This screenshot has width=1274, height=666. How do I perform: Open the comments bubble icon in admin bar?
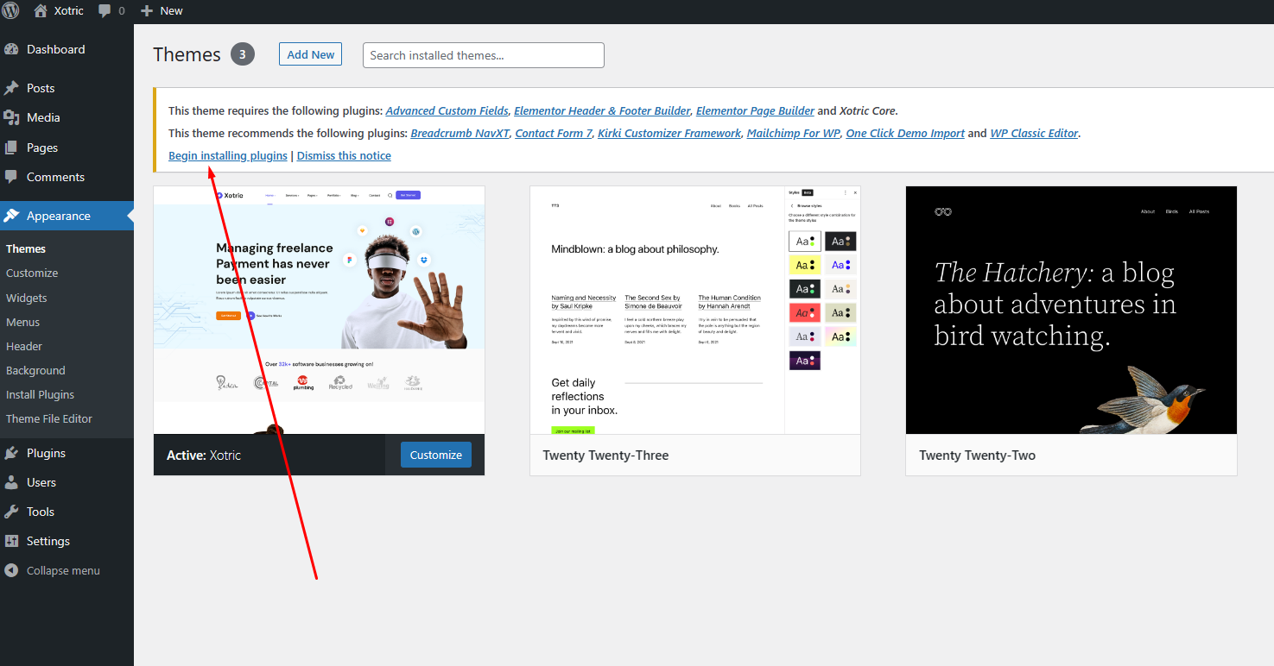[x=105, y=11]
